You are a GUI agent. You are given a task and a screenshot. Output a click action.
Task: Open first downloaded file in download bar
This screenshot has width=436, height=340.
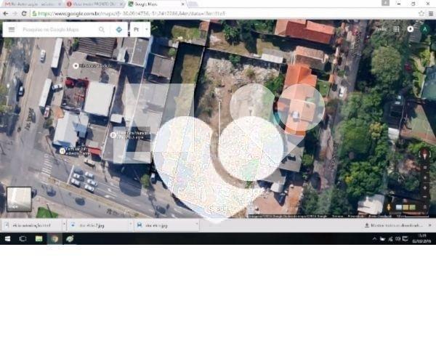tap(31, 225)
